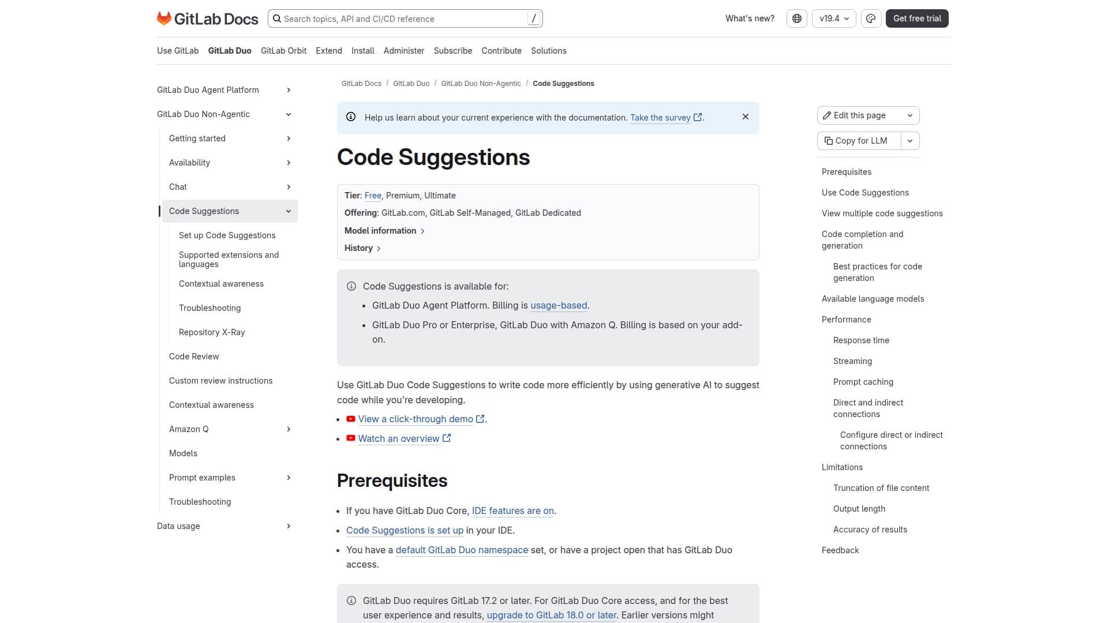Follow the IDE features are on link
1108x623 pixels.
point(513,511)
